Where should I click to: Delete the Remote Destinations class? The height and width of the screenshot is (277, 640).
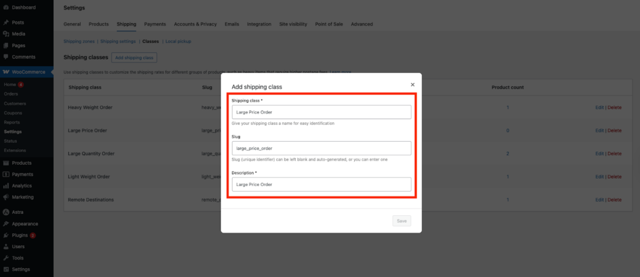(x=614, y=200)
